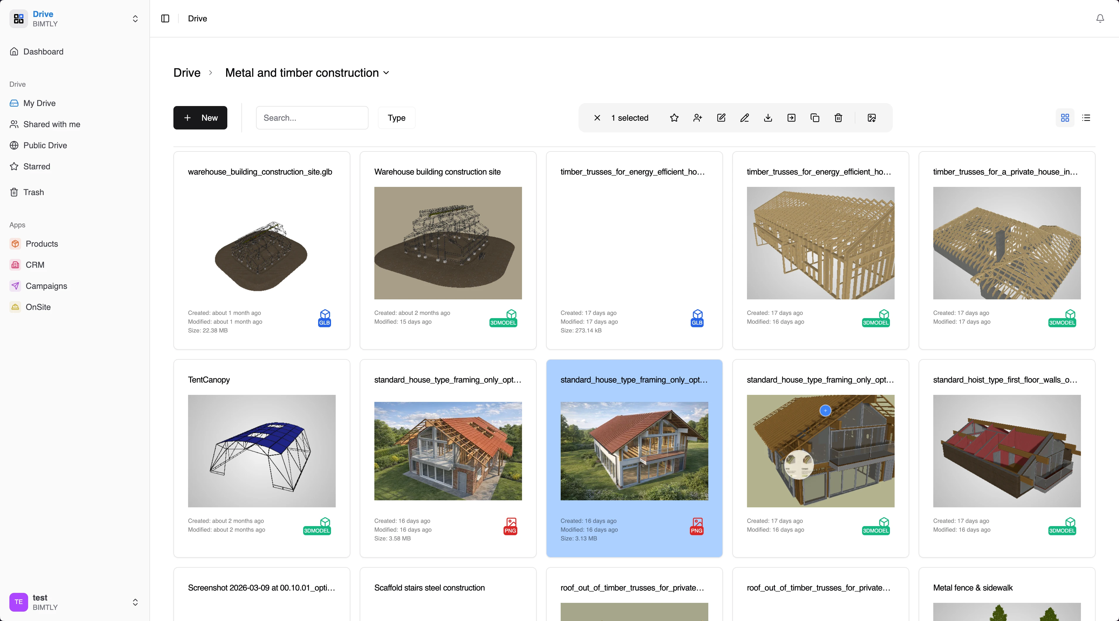This screenshot has height=621, width=1119.
Task: Download the selected file
Action: coord(768,118)
